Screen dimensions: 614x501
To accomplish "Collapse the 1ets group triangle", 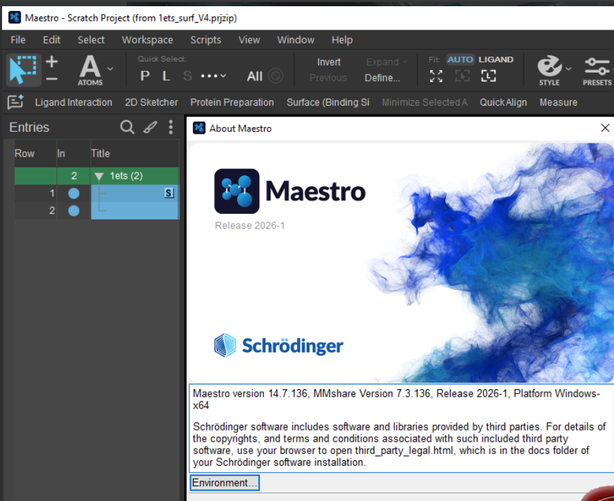I will [99, 176].
